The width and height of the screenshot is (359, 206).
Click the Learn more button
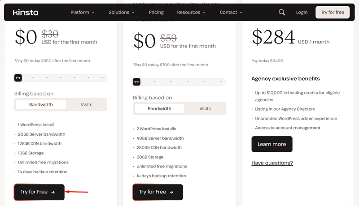pos(272,144)
